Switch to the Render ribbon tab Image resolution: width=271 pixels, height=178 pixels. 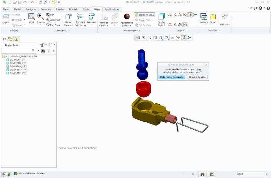60,9
